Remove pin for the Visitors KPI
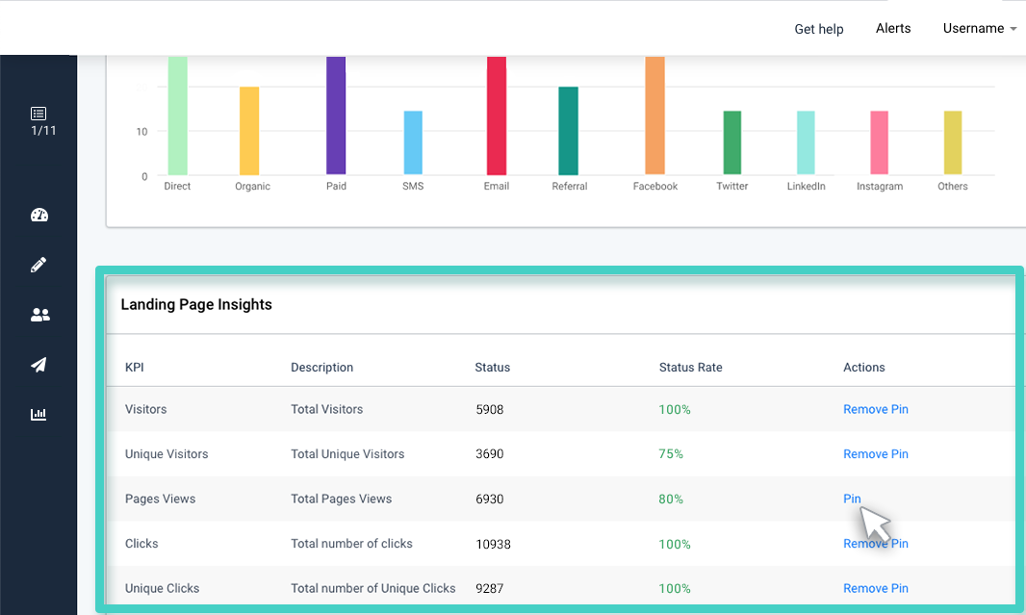Screen dimensions: 1026x615 point(876,409)
